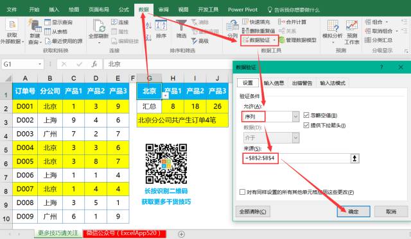This screenshot has width=411, height=239.
Task: Click Advanced (高级) filter icon
Action: point(200,41)
